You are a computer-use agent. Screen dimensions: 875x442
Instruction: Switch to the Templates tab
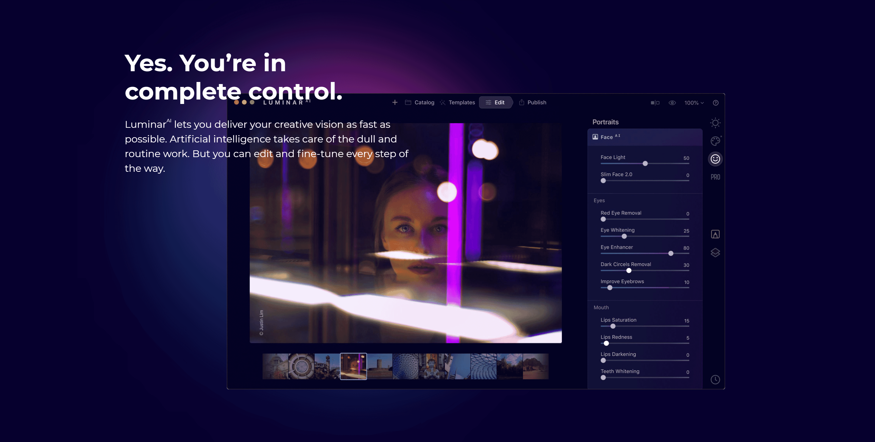pyautogui.click(x=462, y=102)
